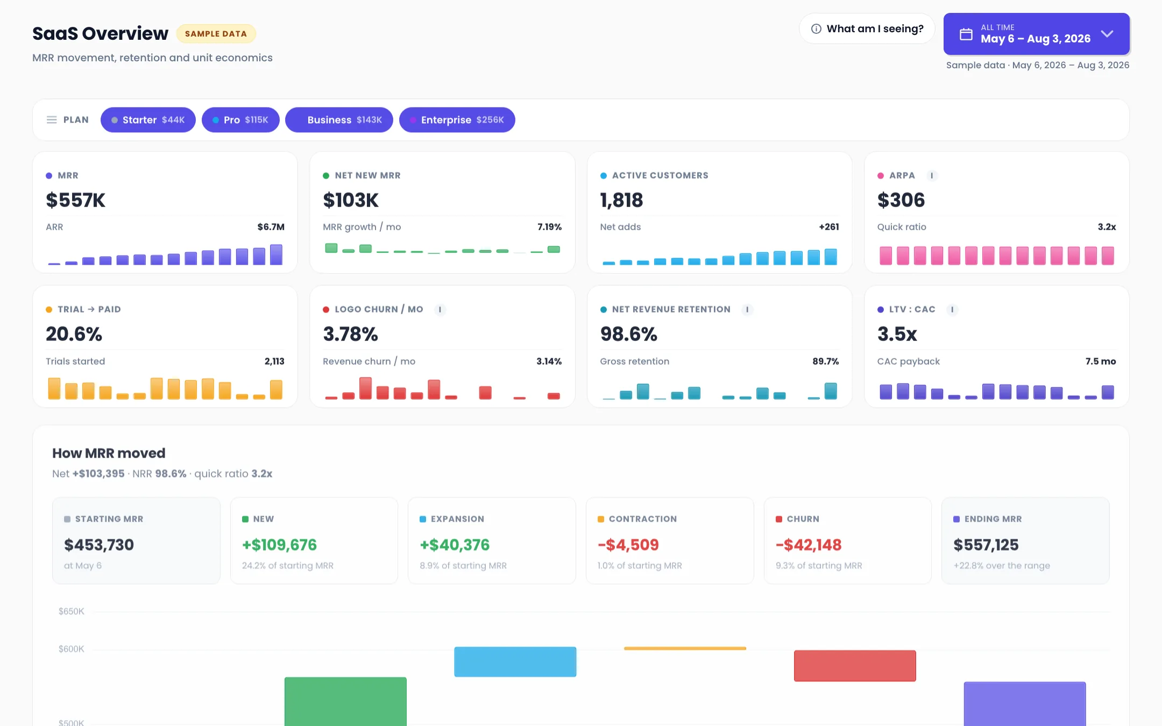1162x726 pixels.
Task: Click the purple Ending MRR waterfall bar
Action: pos(1025,704)
